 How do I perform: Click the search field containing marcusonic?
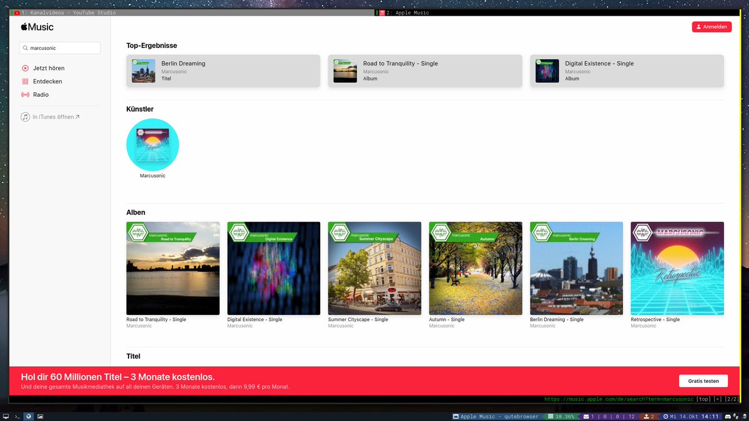tap(60, 48)
